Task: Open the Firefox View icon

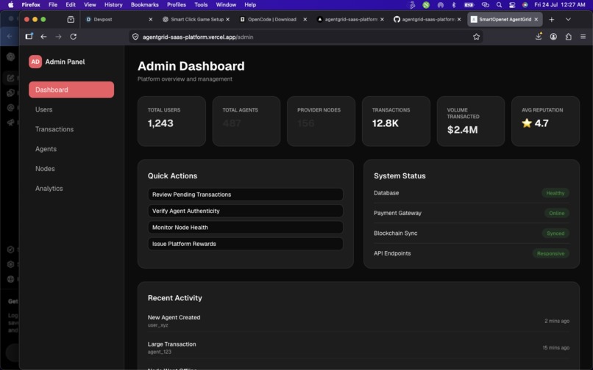Action: pyautogui.click(x=71, y=19)
